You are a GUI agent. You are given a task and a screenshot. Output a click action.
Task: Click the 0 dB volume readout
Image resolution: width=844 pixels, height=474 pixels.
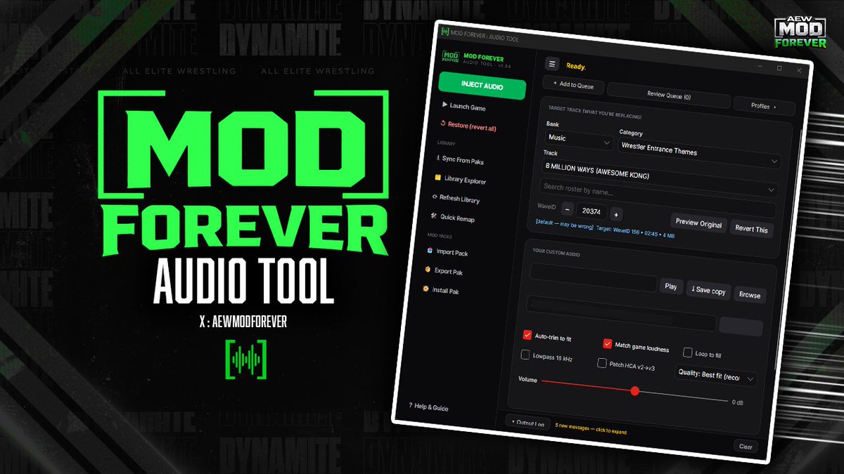pos(738,402)
